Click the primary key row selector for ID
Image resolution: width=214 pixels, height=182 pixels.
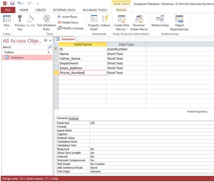click(x=56, y=49)
